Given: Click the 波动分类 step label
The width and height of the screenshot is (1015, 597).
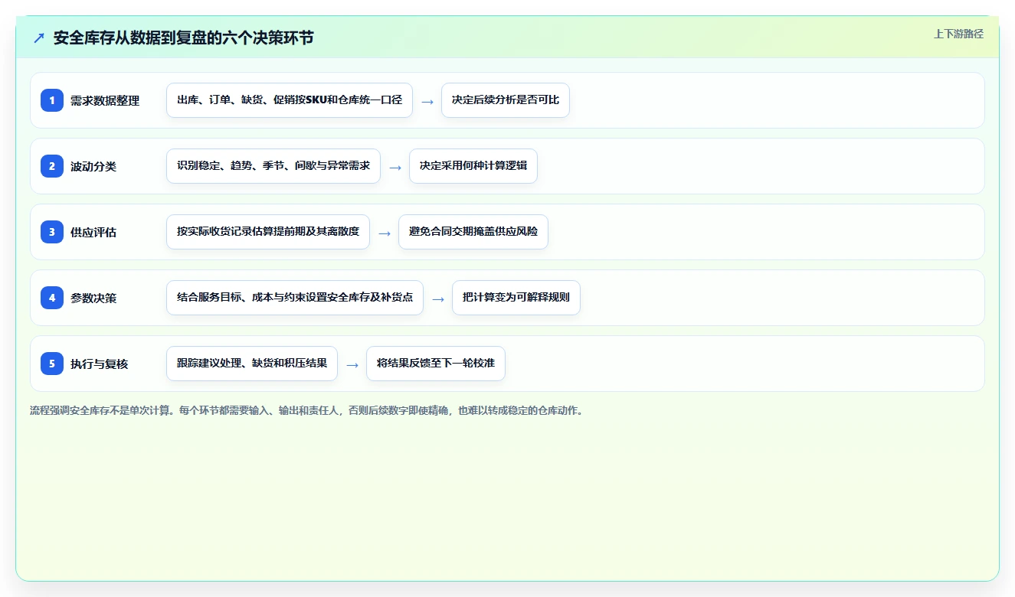Looking at the screenshot, I should point(93,166).
